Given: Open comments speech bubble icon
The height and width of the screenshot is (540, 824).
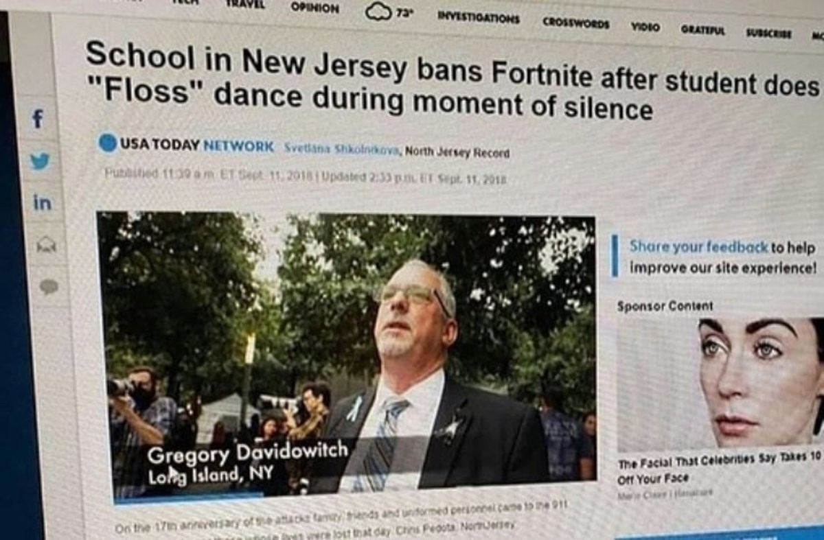Looking at the screenshot, I should [49, 287].
